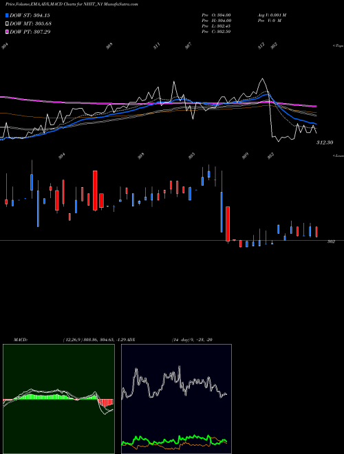
Task: Select the 'DOW MT: 305.68' legend label
Action: point(30,23)
